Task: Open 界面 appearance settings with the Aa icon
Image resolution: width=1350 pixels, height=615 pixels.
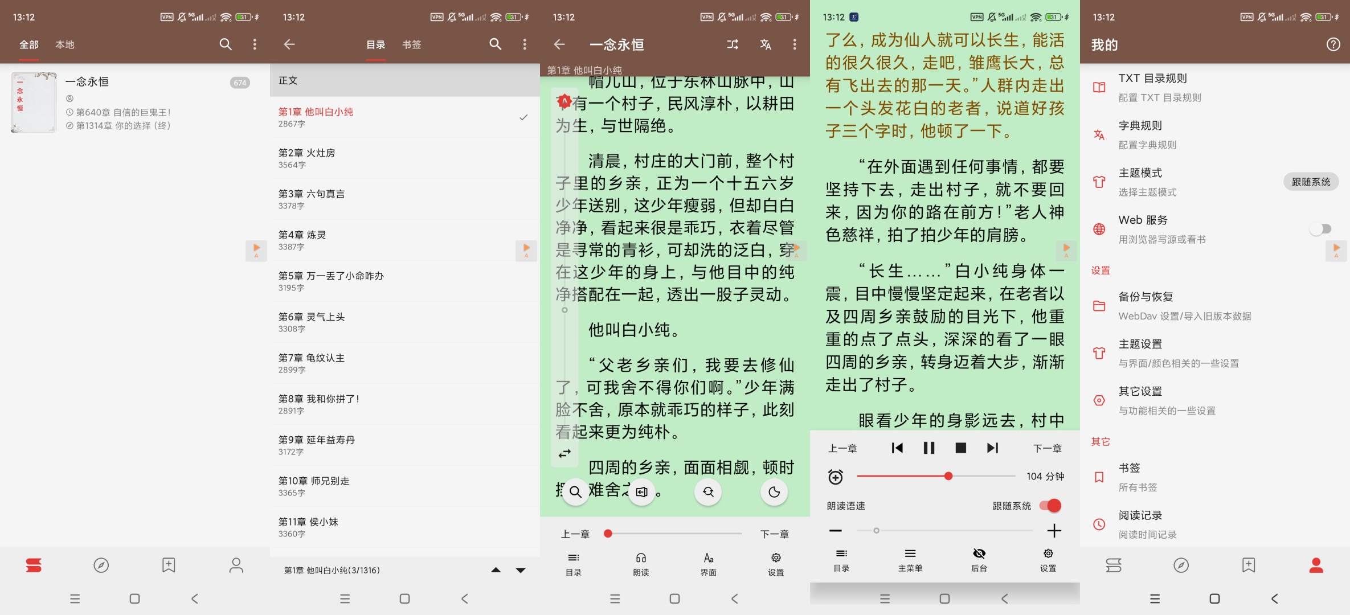Action: pos(707,563)
